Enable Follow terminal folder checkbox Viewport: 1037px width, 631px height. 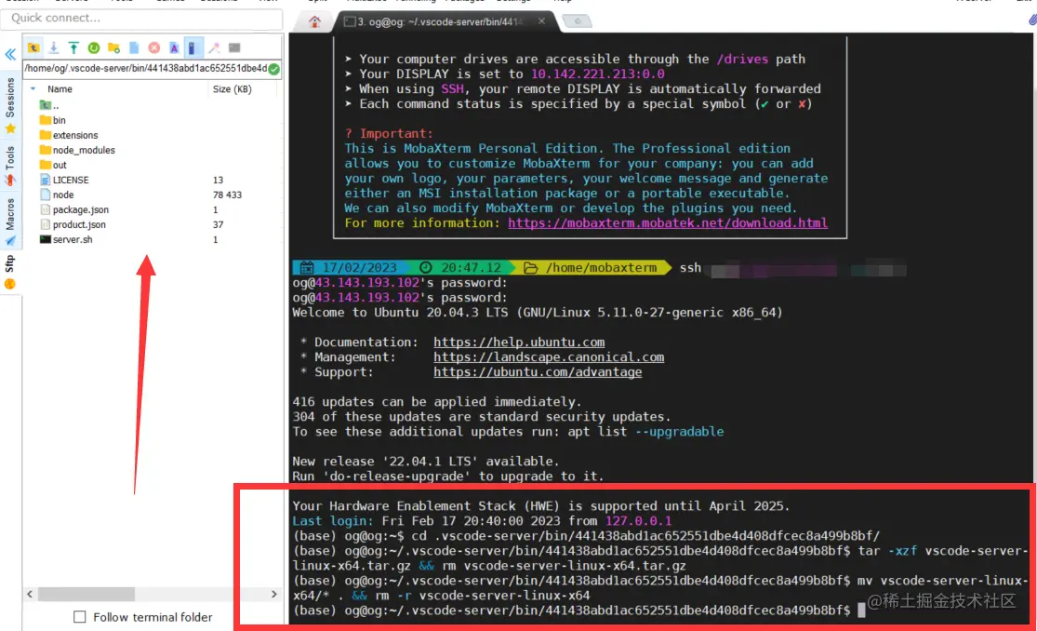[79, 616]
